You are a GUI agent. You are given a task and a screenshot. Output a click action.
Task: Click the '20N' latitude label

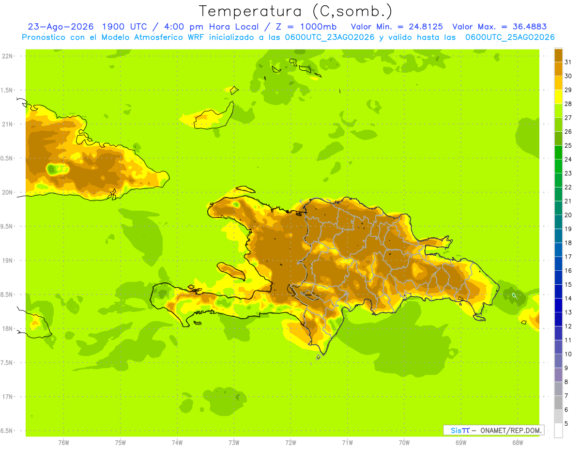tap(7, 192)
